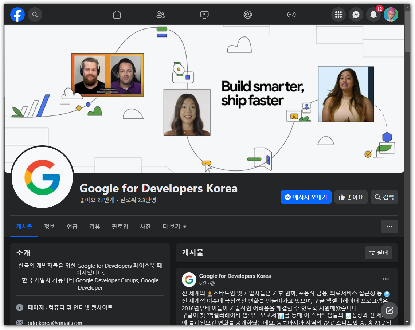The image size is (415, 330).
Task: Click the scrollbar down arrow
Action: [x=407, y=322]
